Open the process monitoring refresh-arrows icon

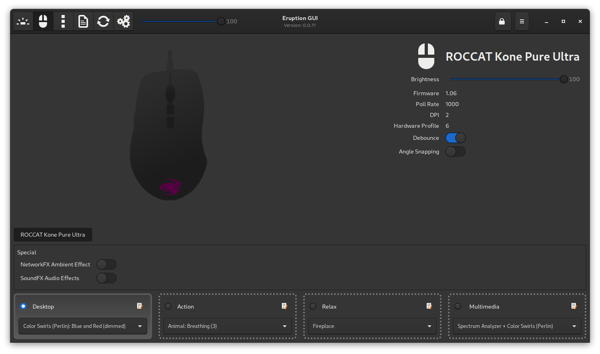tap(103, 21)
